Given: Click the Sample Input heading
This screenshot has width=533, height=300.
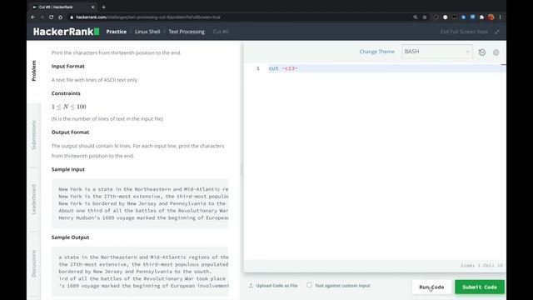Looking at the screenshot, I should [x=68, y=169].
